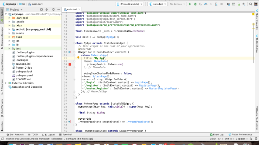Open the Layout Captures tool window
This screenshot has height=145, width=259.
pyautogui.click(x=2, y=64)
